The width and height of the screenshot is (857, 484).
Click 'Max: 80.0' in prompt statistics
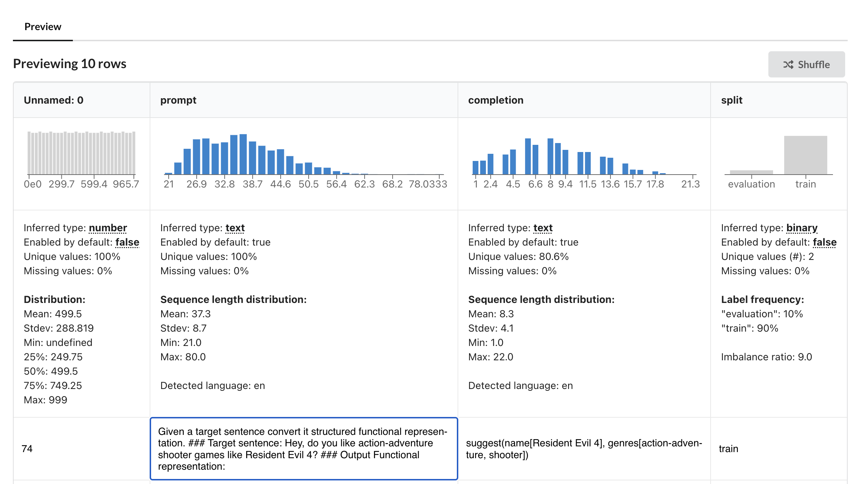183,357
